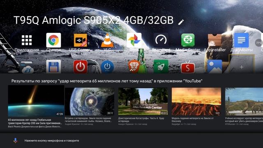Open the USB Camera Pro app
263x148 pixels.
coord(81,40)
